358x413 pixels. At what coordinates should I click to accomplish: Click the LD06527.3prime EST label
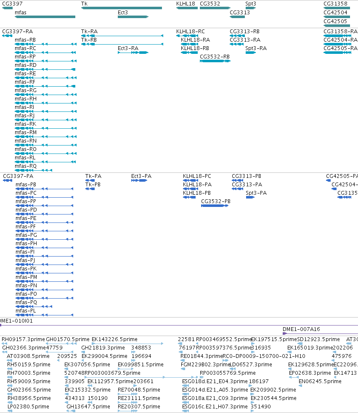click(251, 365)
